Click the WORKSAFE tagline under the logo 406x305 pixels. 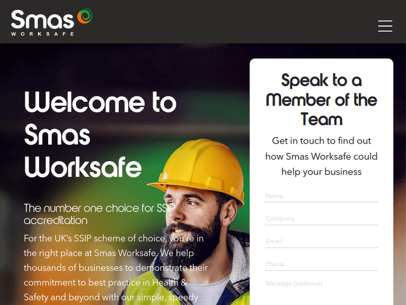coord(42,34)
